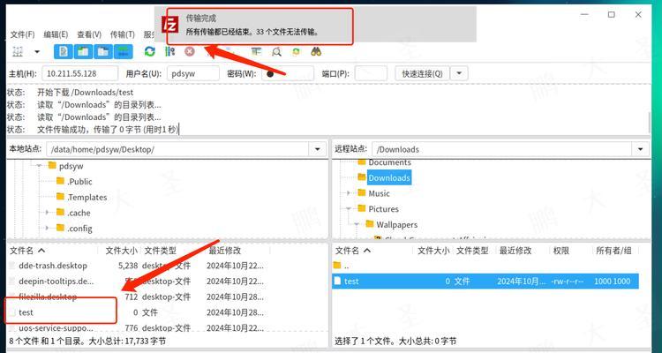Image resolution: width=662 pixels, height=353 pixels.
Task: Click the refresh file lists icon
Action: coord(149,51)
